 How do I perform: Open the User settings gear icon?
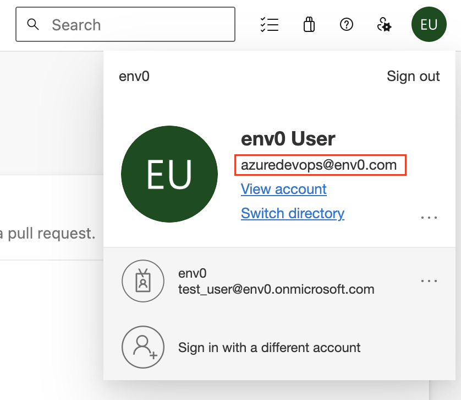pos(384,24)
